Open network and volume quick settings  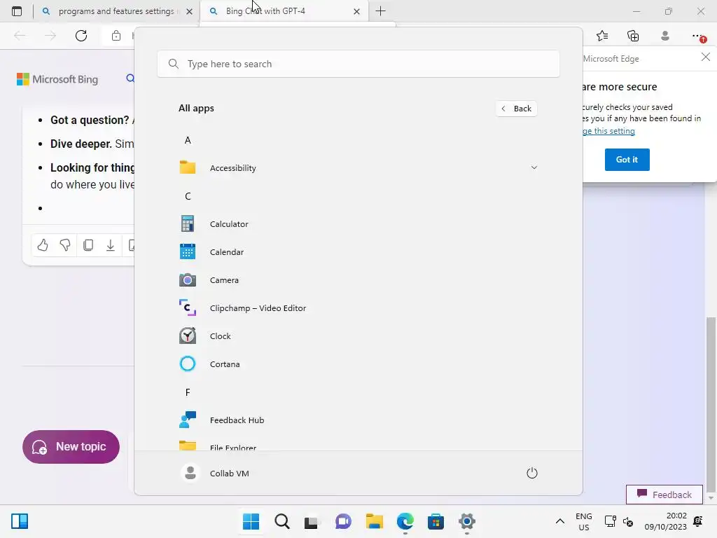(619, 521)
